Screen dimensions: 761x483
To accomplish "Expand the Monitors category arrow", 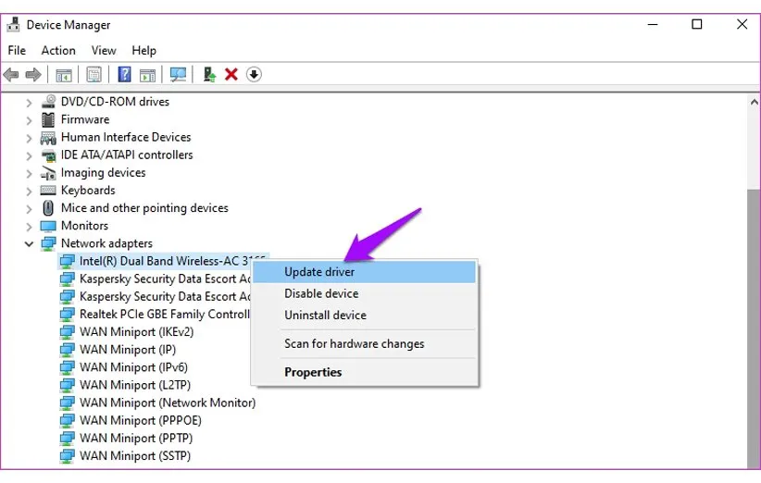I will pyautogui.click(x=29, y=227).
